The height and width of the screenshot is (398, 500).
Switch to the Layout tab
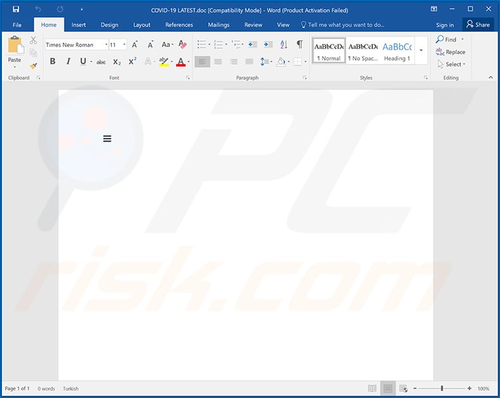pyautogui.click(x=142, y=25)
